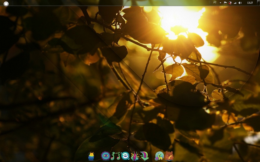Open the network signal bars icon
The image size is (260, 162).
(235, 3)
